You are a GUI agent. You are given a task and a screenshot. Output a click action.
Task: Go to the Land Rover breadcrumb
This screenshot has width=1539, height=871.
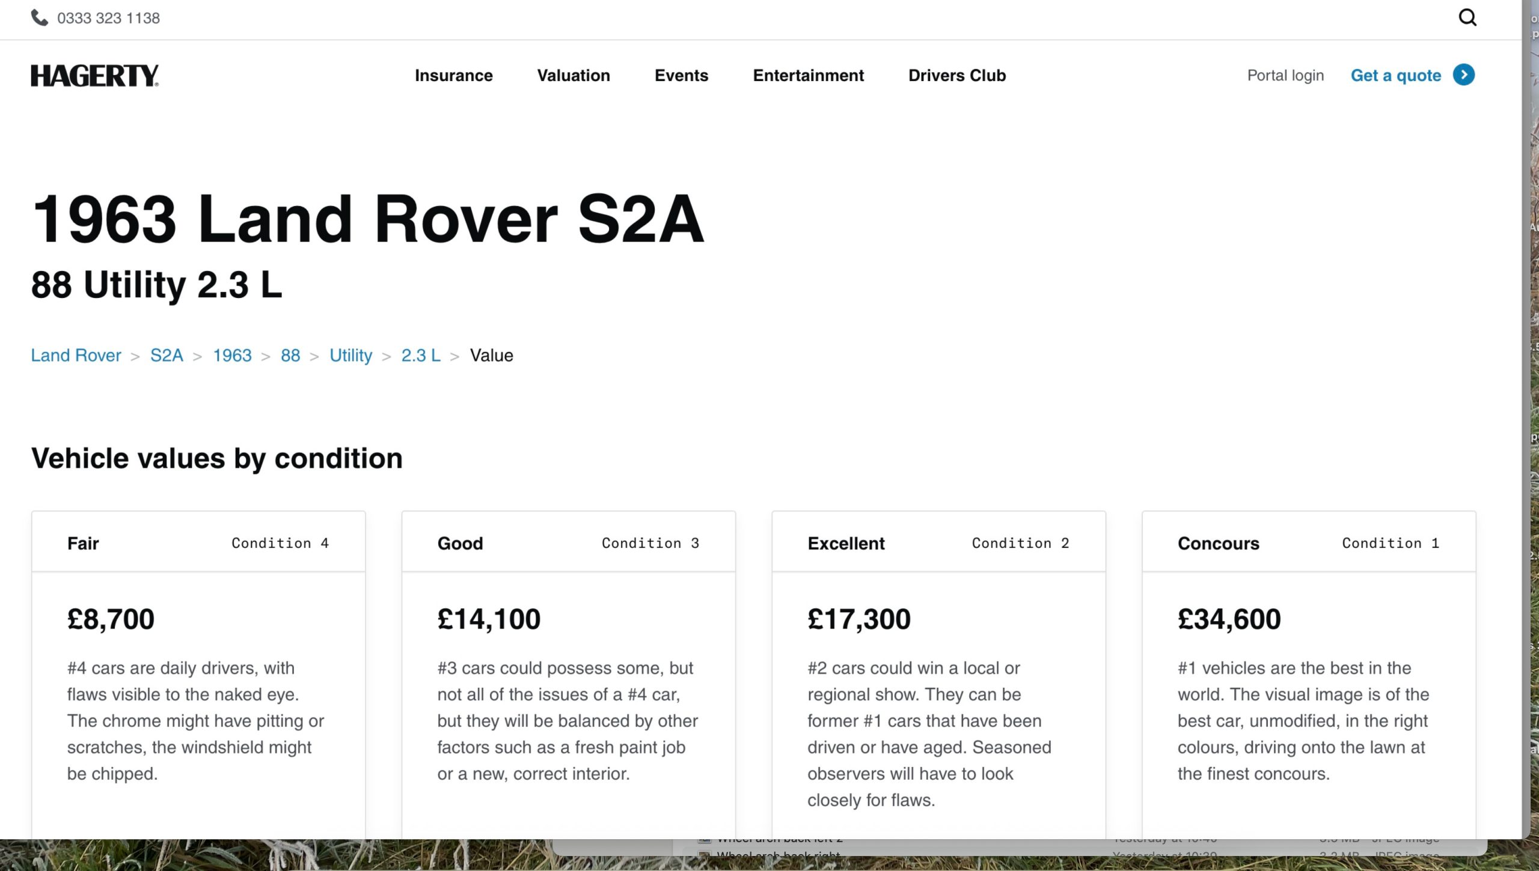(76, 356)
